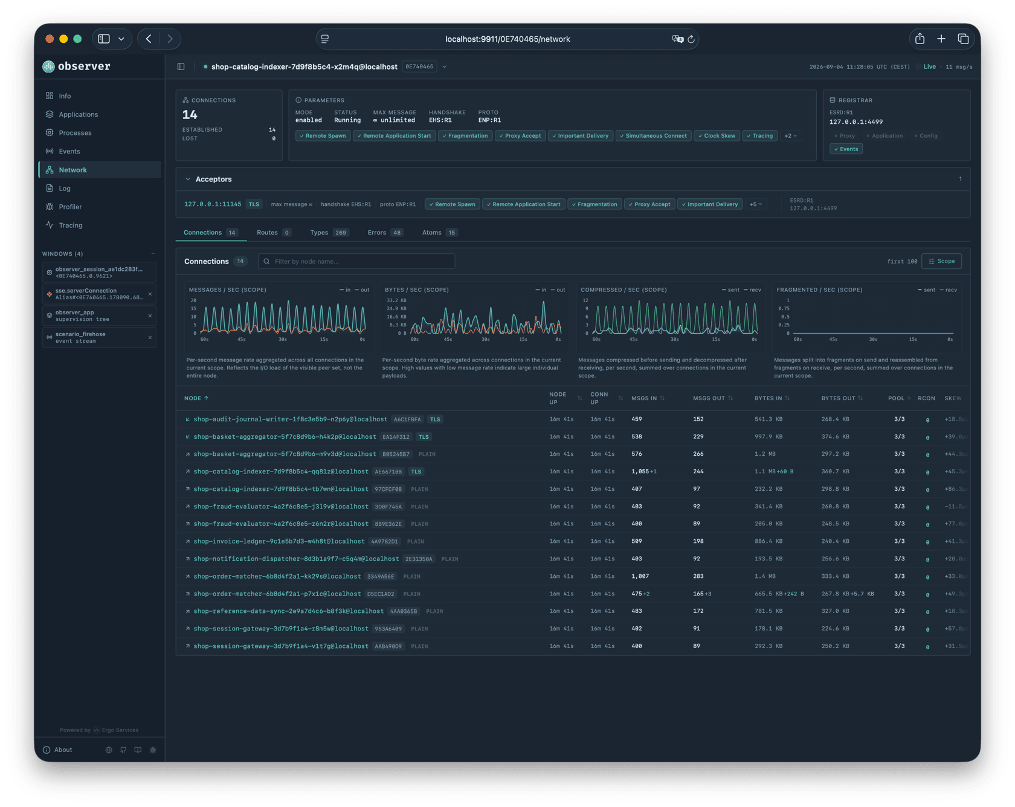Image resolution: width=1015 pixels, height=807 pixels.
Task: Collapse the Windows (4) list
Action: [x=153, y=254]
